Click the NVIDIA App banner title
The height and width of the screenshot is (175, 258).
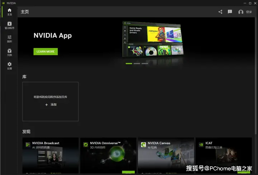53,35
